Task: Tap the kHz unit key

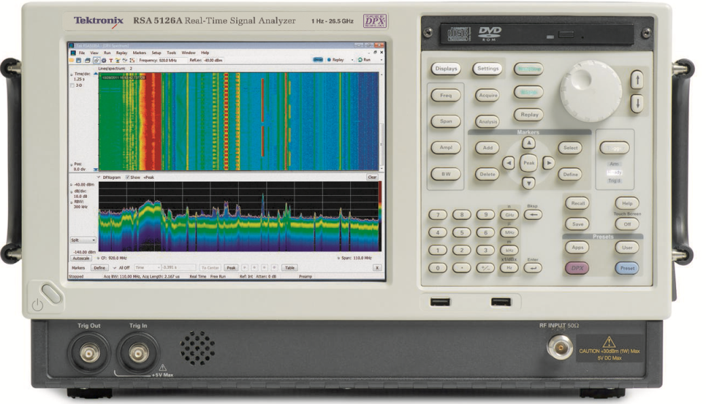Action: pyautogui.click(x=509, y=250)
